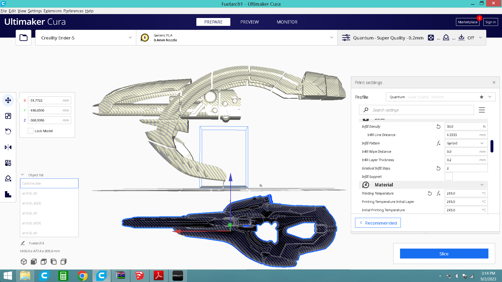Switch to front view cube icon
Screen dimensions: 502x282
(34, 261)
